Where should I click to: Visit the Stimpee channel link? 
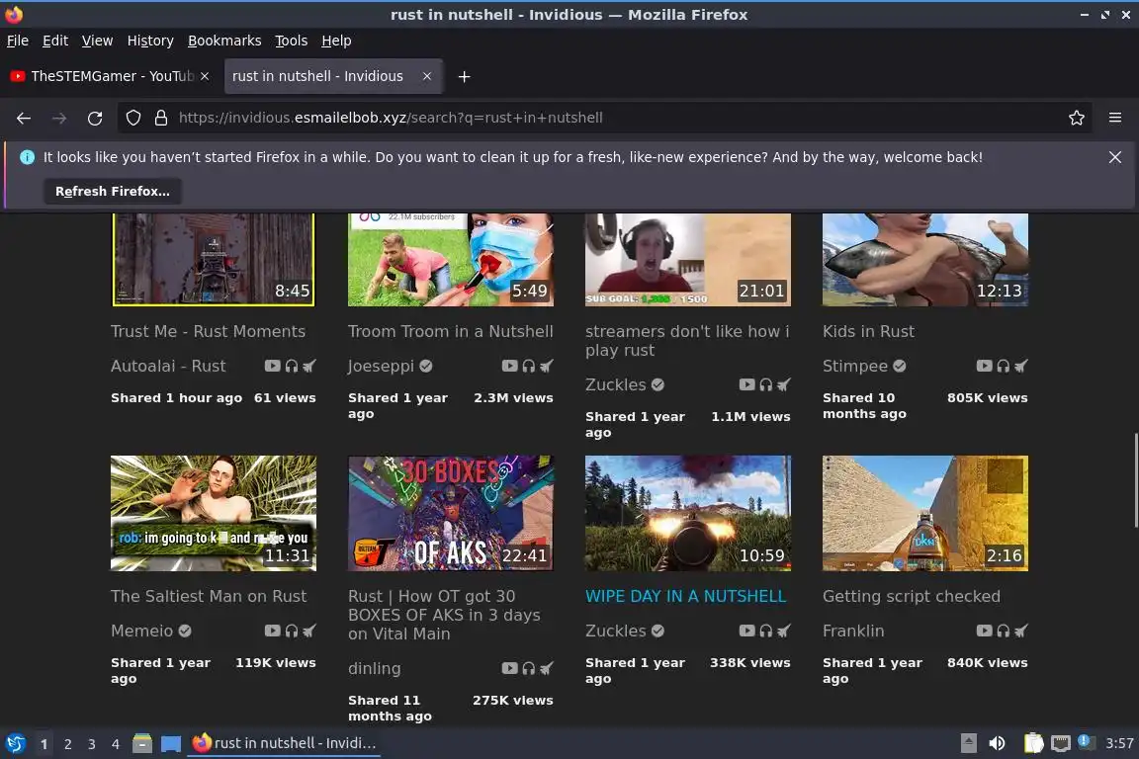pos(855,366)
